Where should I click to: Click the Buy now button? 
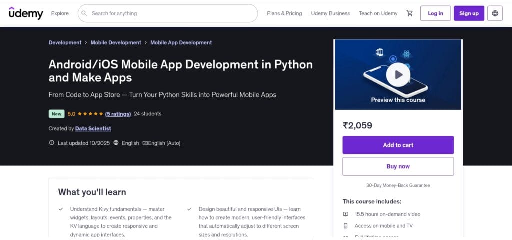point(398,166)
